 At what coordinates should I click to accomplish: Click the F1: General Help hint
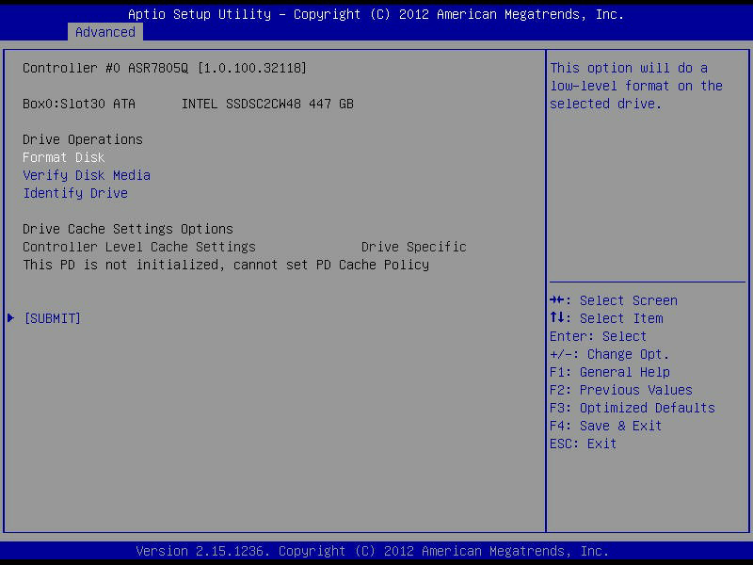[x=610, y=372]
